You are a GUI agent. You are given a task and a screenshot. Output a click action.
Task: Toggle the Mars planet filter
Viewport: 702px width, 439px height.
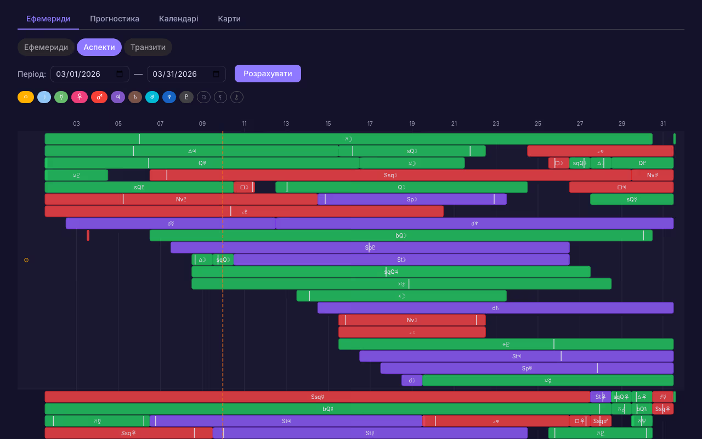point(99,97)
